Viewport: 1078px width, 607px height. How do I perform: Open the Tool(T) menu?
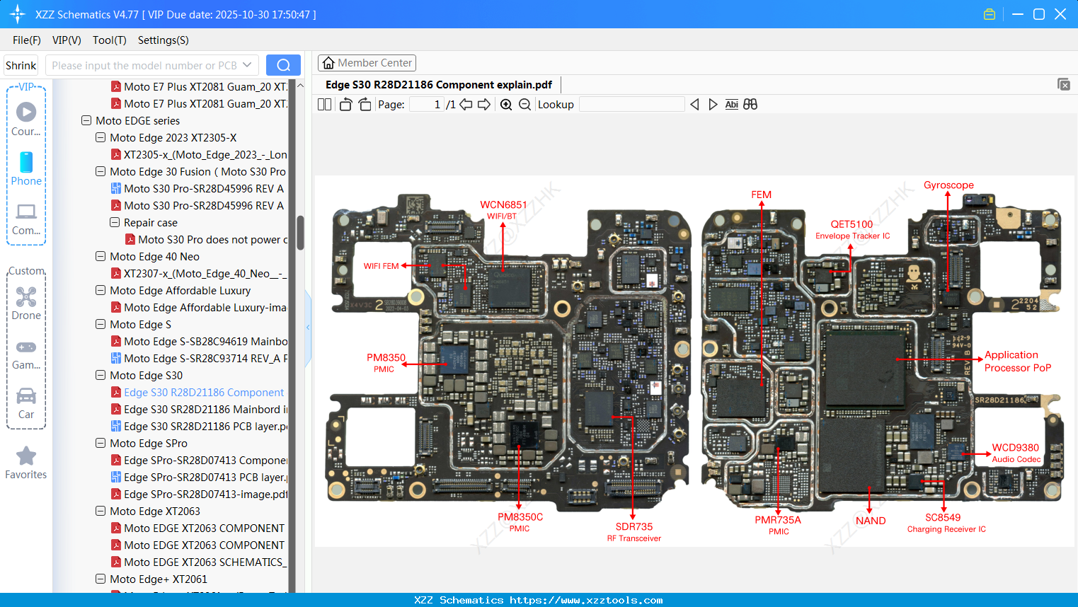point(109,40)
